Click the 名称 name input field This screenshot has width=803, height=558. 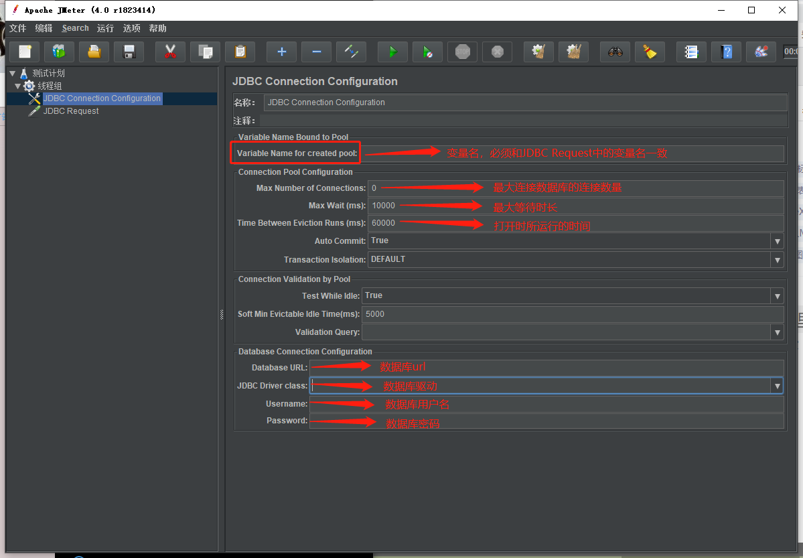click(526, 102)
